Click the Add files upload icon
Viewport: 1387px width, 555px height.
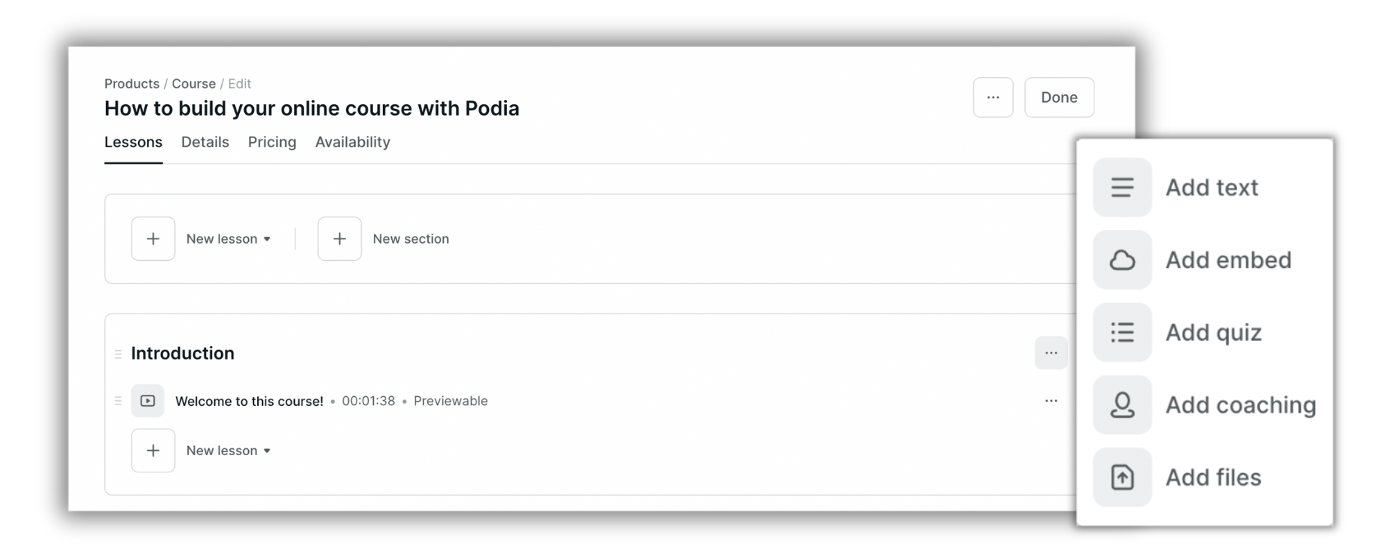pos(1122,477)
